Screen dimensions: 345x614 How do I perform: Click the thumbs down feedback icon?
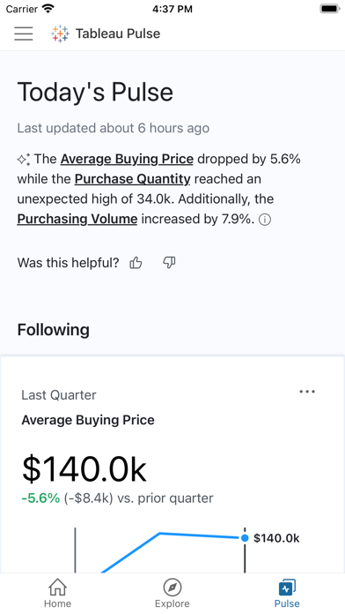(x=169, y=263)
